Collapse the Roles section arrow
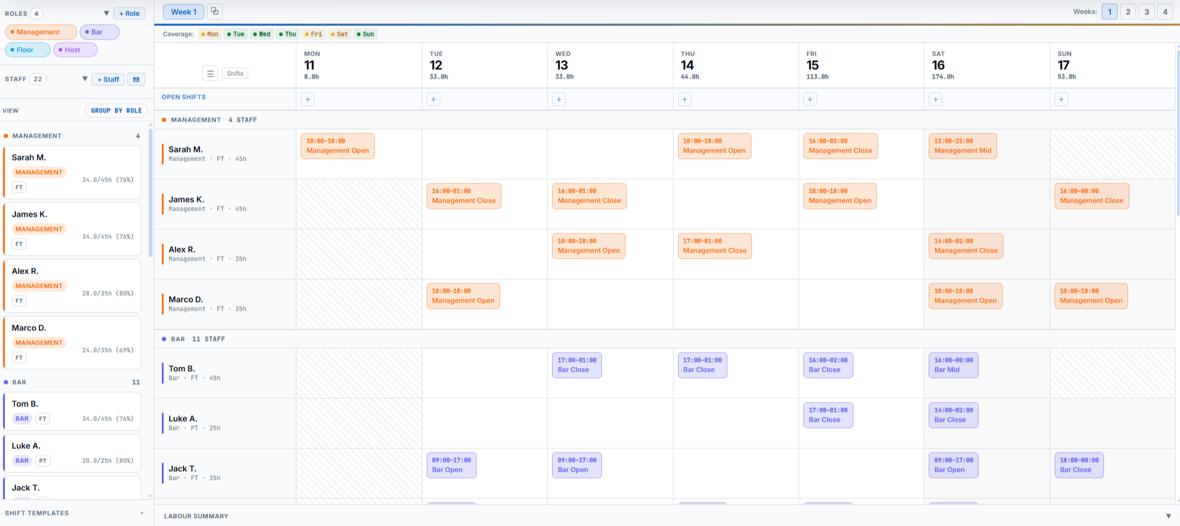1180x526 pixels. pos(106,13)
